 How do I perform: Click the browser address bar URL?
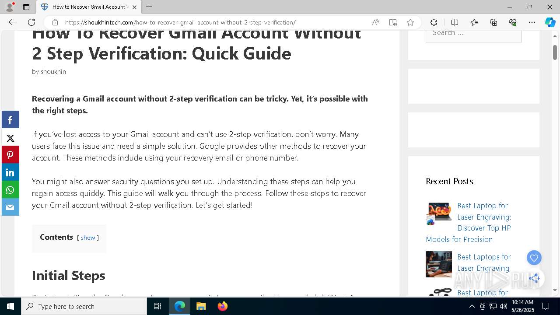[x=180, y=22]
